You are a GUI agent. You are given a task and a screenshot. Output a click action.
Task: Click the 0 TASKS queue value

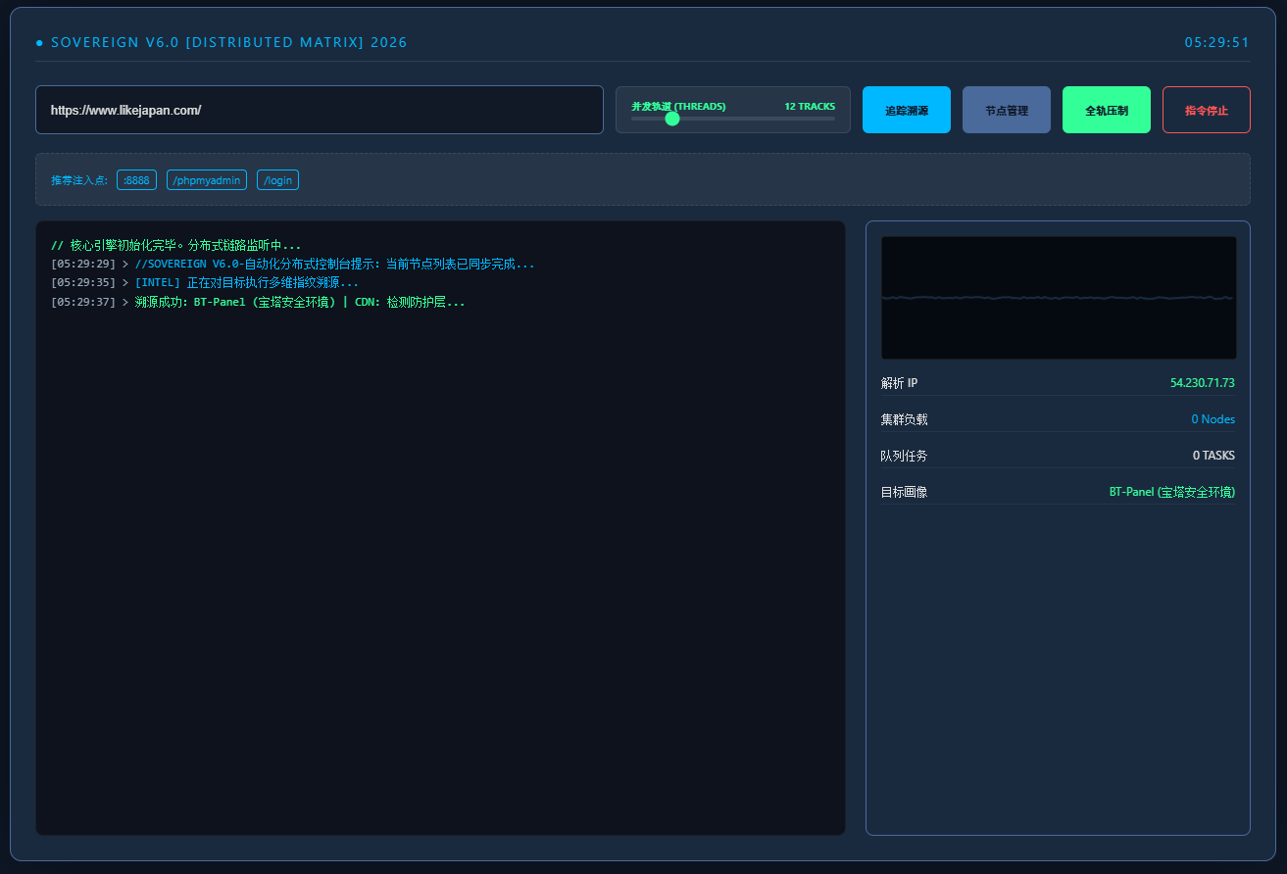tap(1213, 456)
